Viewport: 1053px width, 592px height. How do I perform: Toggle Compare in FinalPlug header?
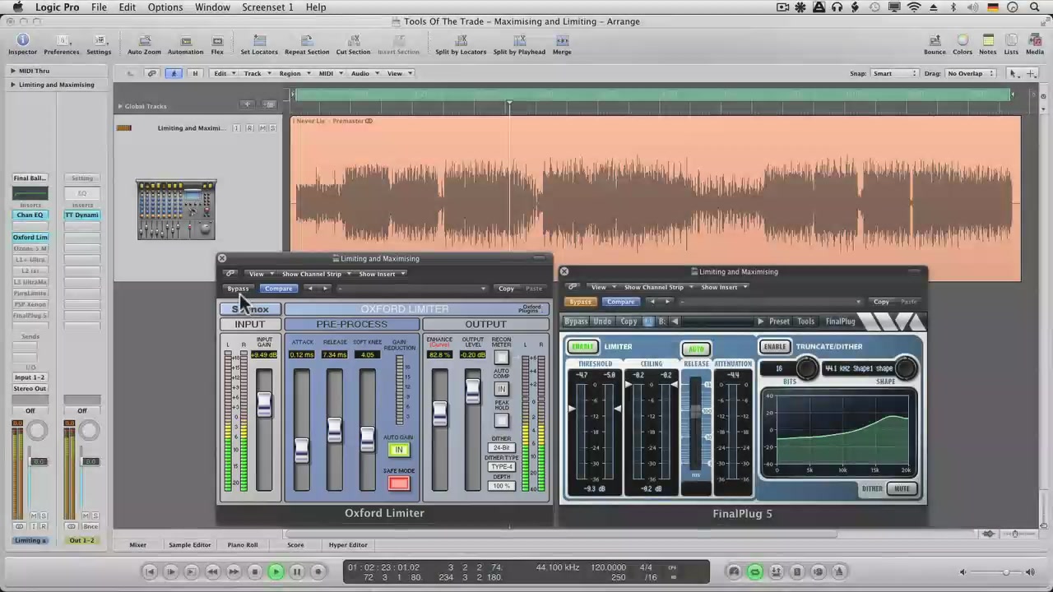point(621,302)
